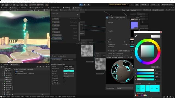175x98 pixels.
Task: Select the combined Transform tool
Action: pyautogui.click(x=22, y=5)
